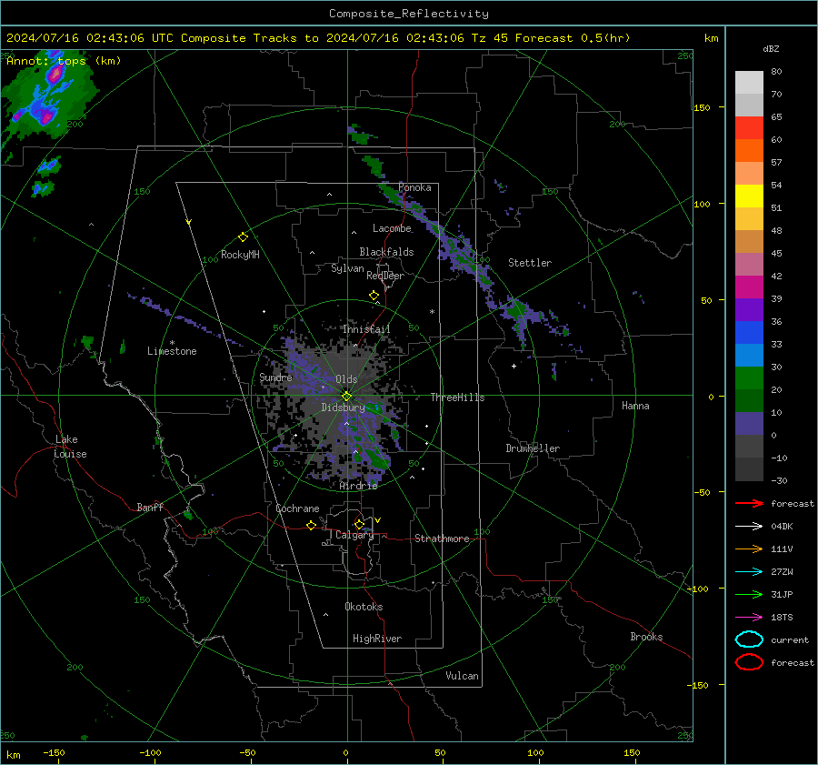Click the cyan current ellipse legend symbol
The image size is (818, 765).
point(749,639)
